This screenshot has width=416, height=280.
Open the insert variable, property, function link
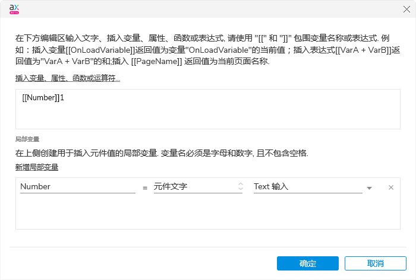[68, 78]
